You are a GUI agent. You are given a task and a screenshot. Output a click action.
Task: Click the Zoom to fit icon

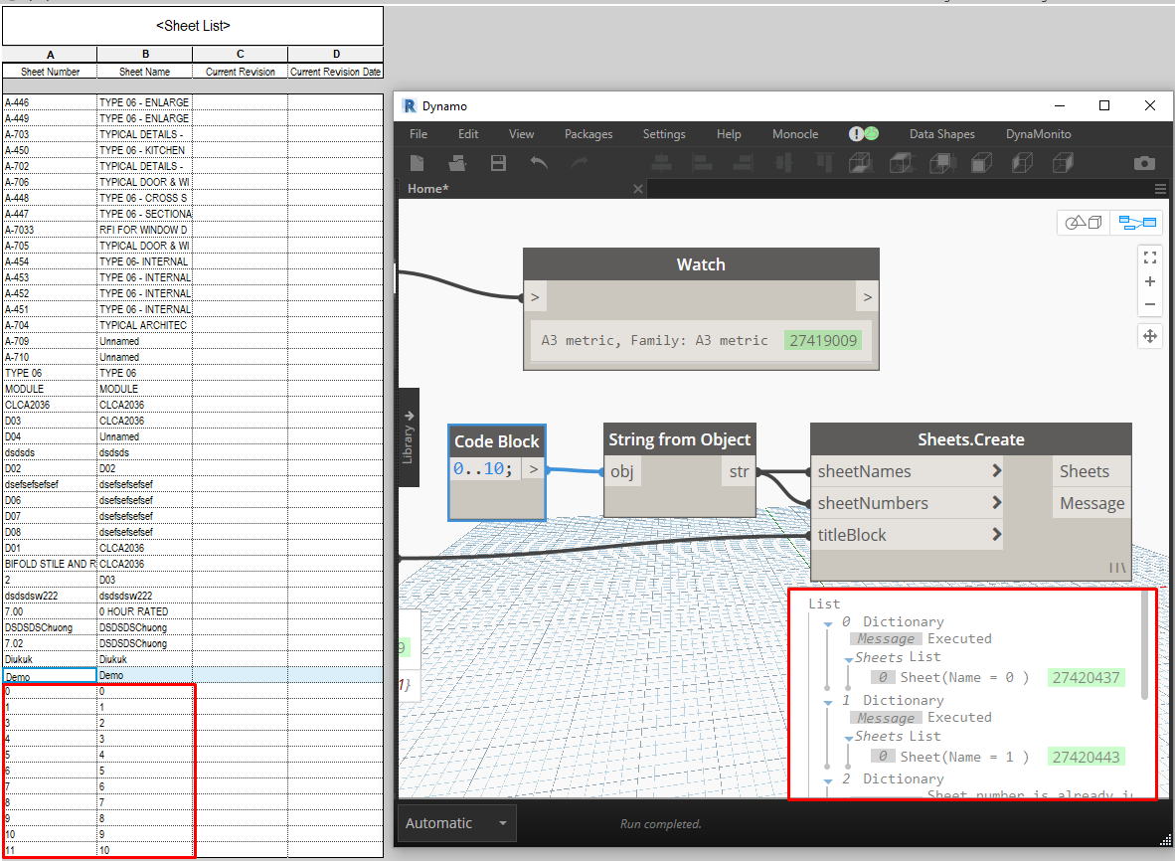click(1149, 258)
